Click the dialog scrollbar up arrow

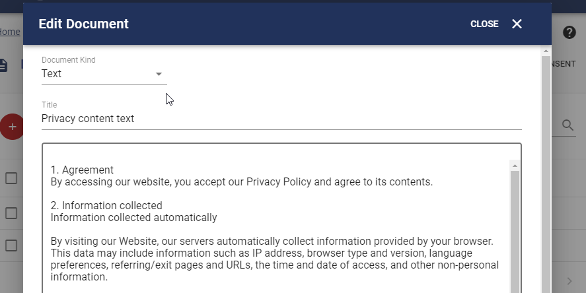point(546,51)
